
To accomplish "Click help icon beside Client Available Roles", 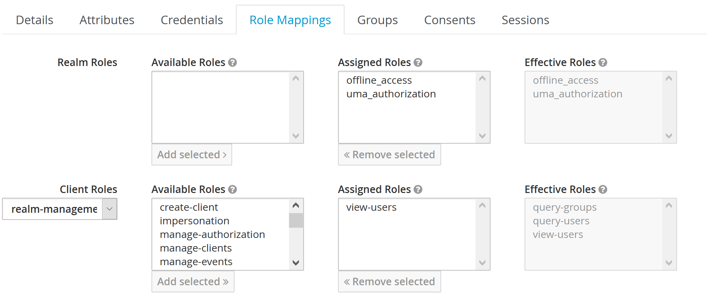I will tap(232, 190).
